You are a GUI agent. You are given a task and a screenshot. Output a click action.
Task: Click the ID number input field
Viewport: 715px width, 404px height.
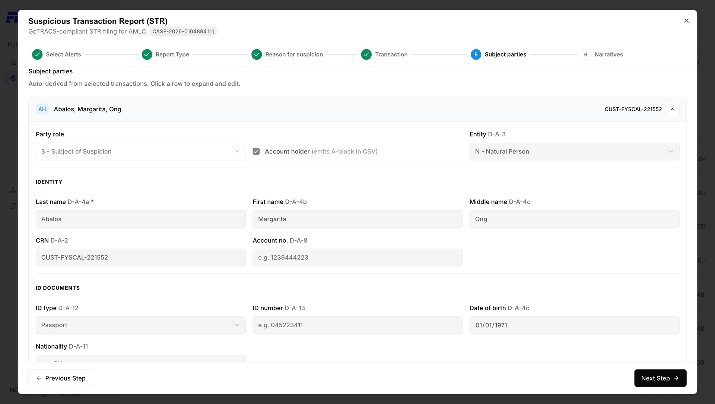pyautogui.click(x=357, y=325)
